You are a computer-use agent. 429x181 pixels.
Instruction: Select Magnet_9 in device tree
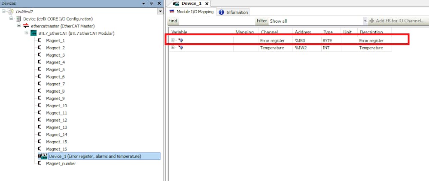tap(55, 98)
